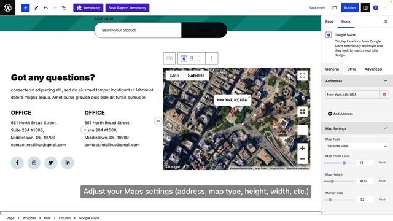
Task: Open the Document Overview list view
Action: [64, 8]
